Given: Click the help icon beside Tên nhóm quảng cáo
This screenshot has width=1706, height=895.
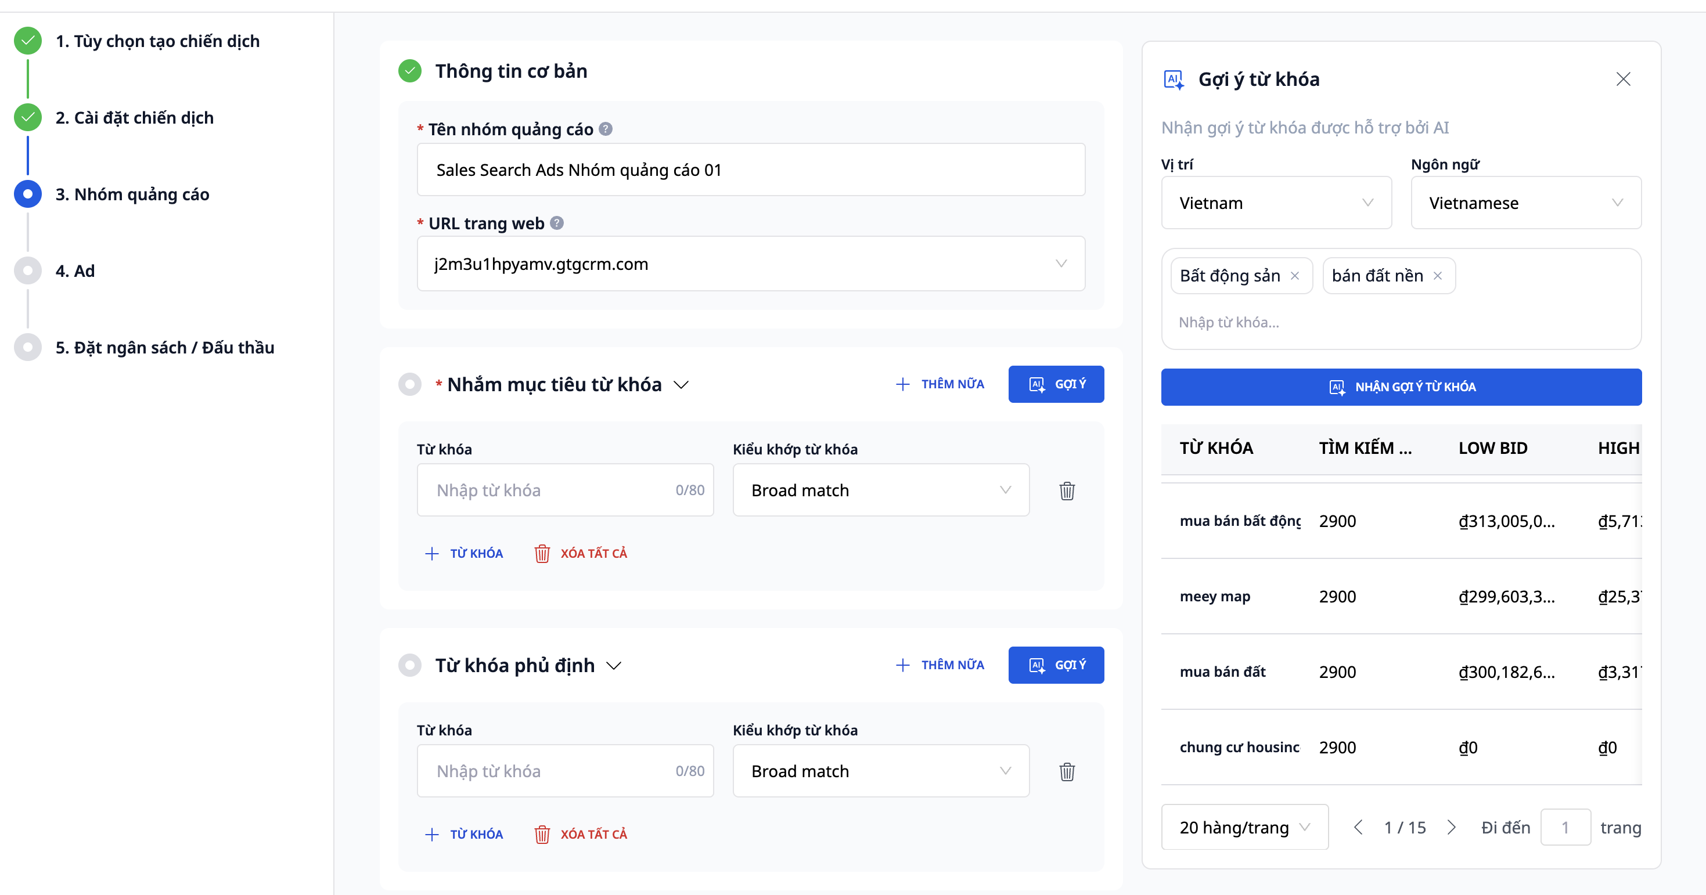Looking at the screenshot, I should tap(606, 129).
